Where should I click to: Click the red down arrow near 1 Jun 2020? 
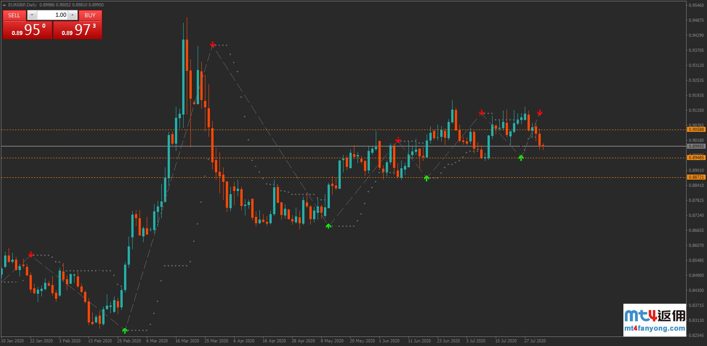pos(398,140)
